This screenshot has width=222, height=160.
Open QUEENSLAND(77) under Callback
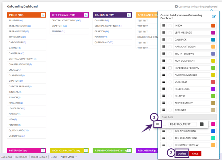click(104, 42)
